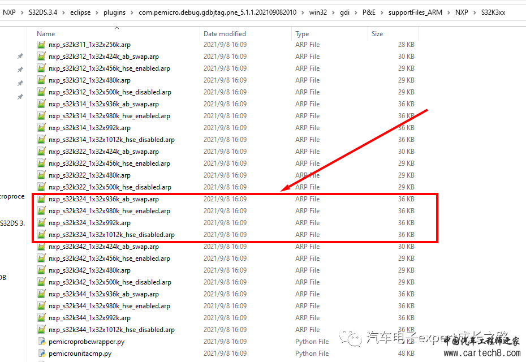Click file icon of nxp_s32k322_1x32x456k_hse_enabled.arp
The height and width of the screenshot is (362, 526).
42,163
